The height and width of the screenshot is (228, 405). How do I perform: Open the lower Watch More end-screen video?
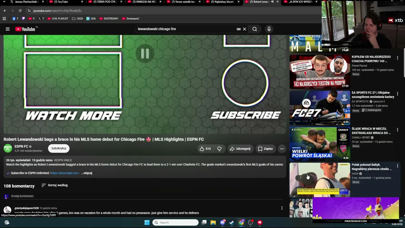(73, 80)
